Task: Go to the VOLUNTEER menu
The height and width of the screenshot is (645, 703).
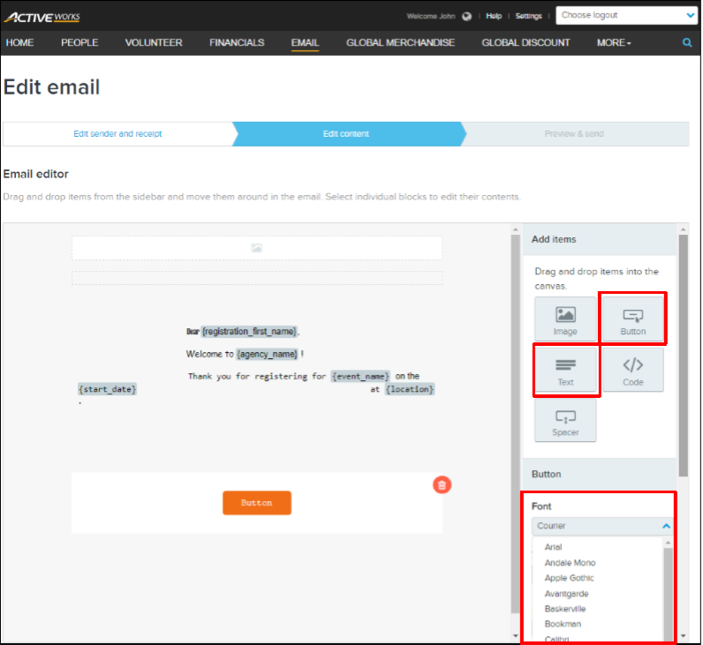Action: (x=154, y=42)
